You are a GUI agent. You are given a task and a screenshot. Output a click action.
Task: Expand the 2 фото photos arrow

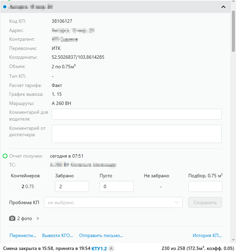[38, 218]
